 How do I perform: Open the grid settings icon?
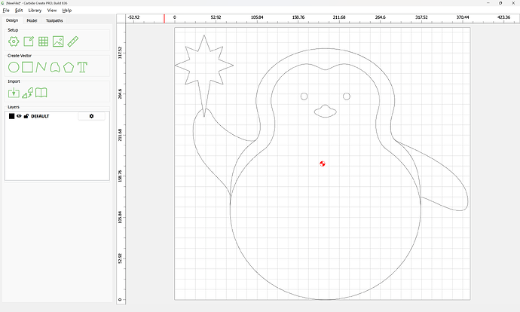pos(44,41)
